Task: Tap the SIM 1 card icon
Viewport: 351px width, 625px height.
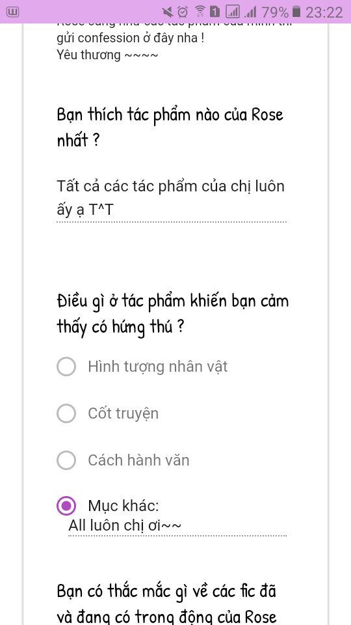Action: coord(215,12)
